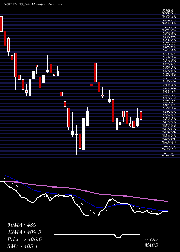Click the first red candlestick at the chart top

(1, 24)
